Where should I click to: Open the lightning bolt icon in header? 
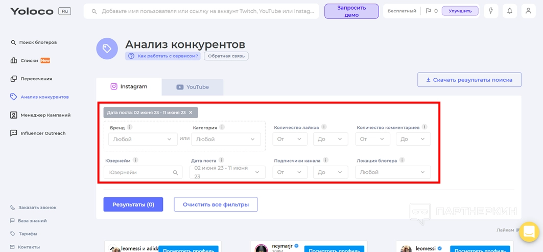pos(491,11)
